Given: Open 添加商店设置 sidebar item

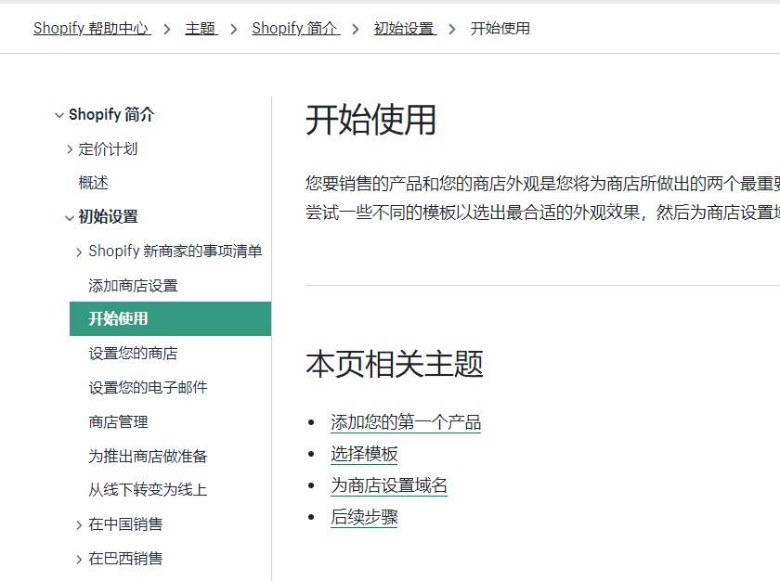Looking at the screenshot, I should coord(134,285).
